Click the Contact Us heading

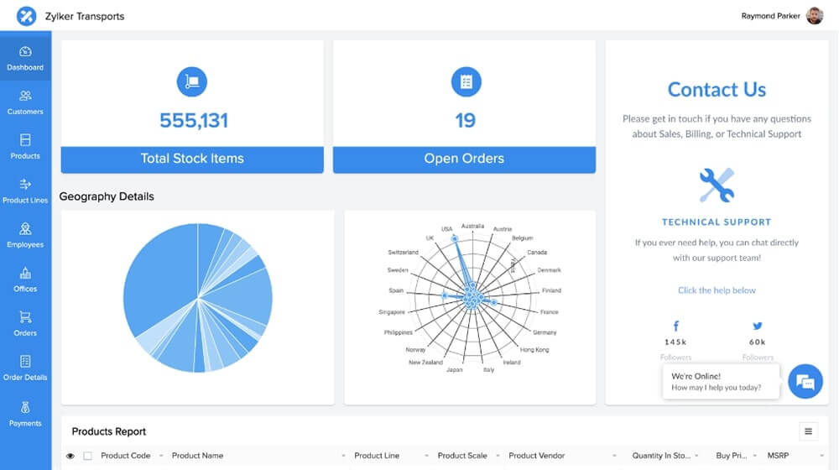click(717, 90)
